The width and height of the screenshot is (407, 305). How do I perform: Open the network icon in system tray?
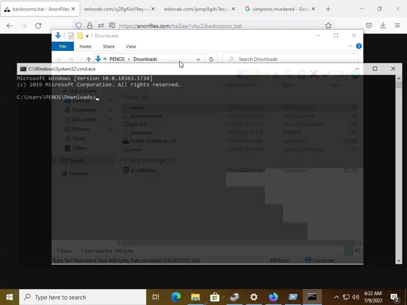[x=346, y=297]
